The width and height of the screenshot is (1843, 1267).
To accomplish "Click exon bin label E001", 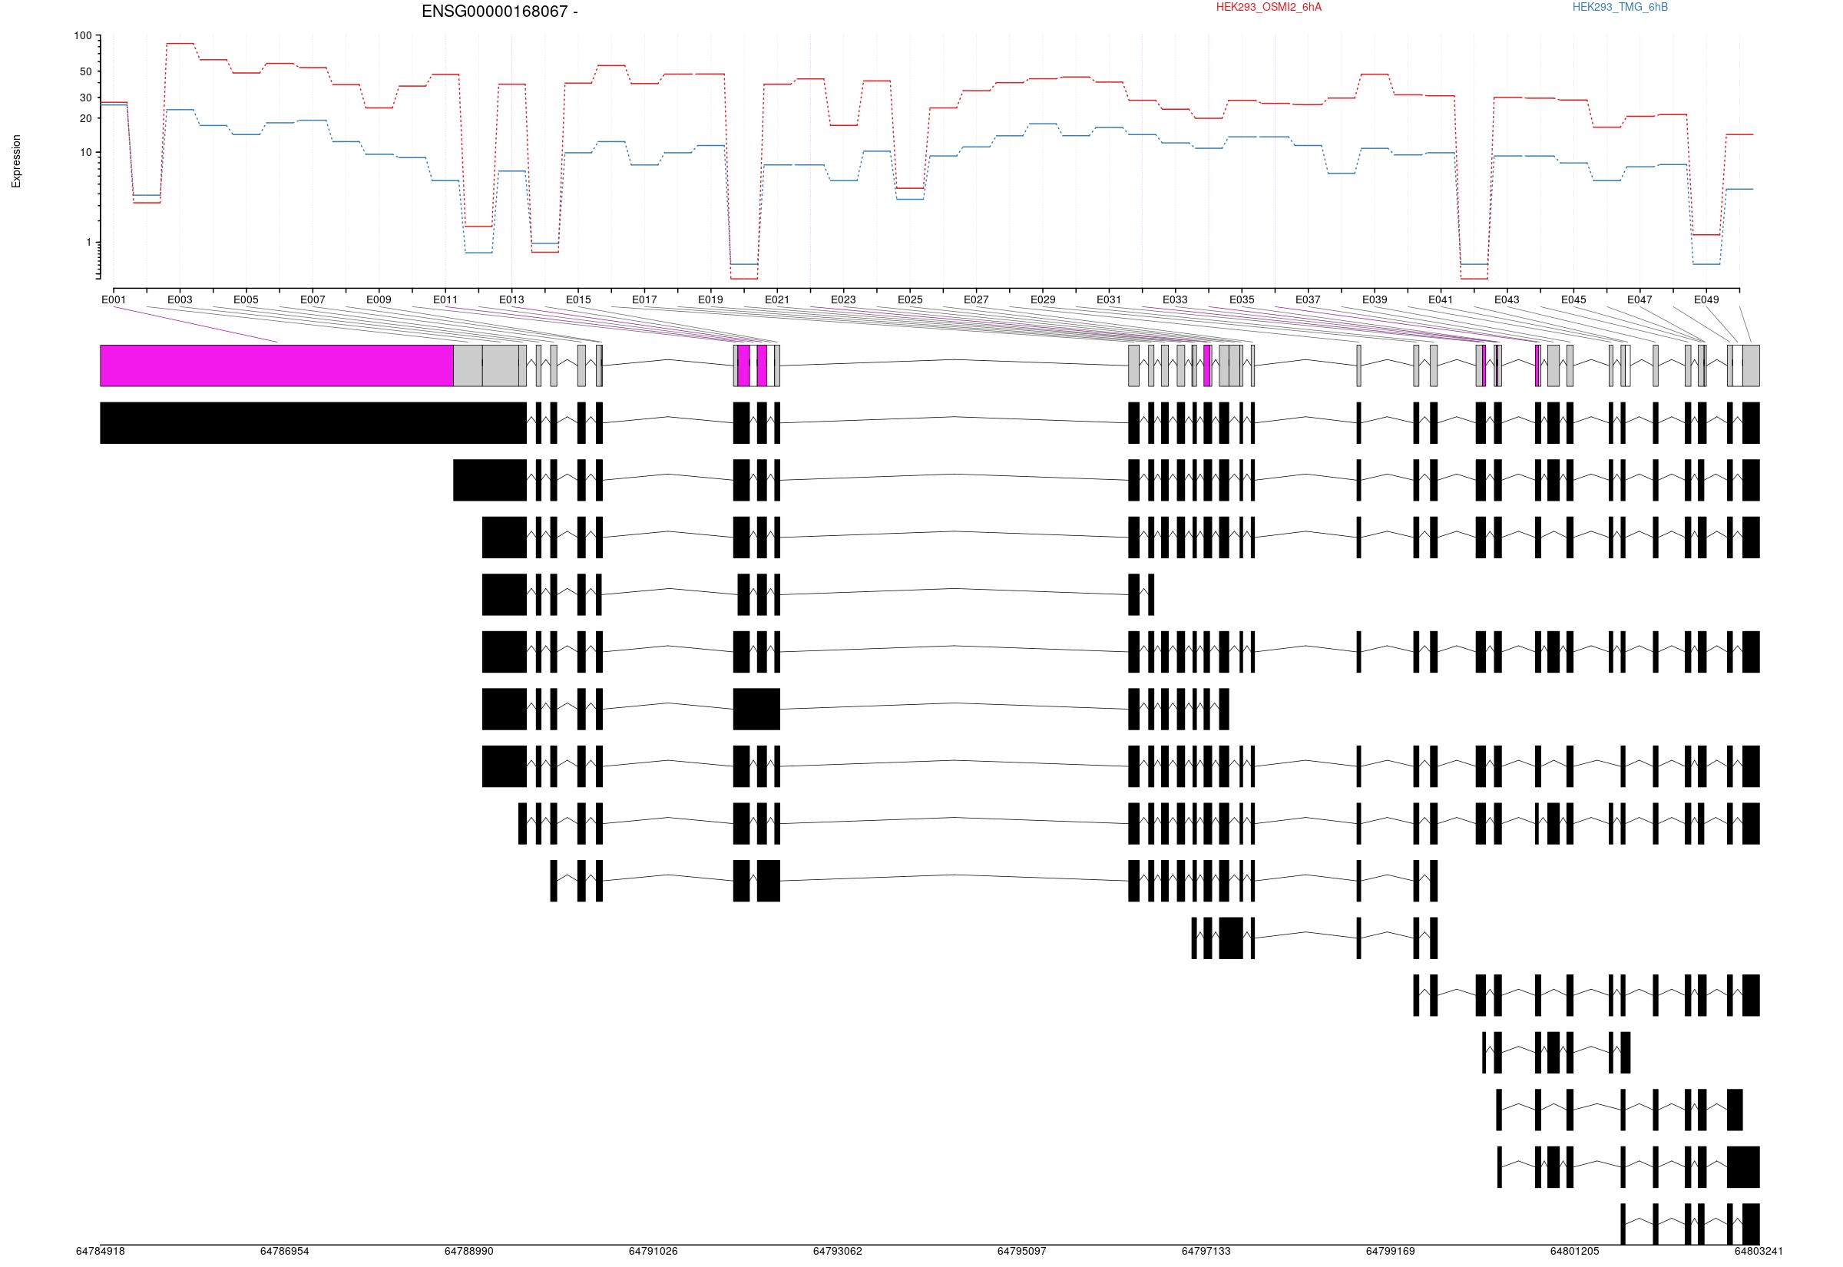I will pyautogui.click(x=114, y=299).
